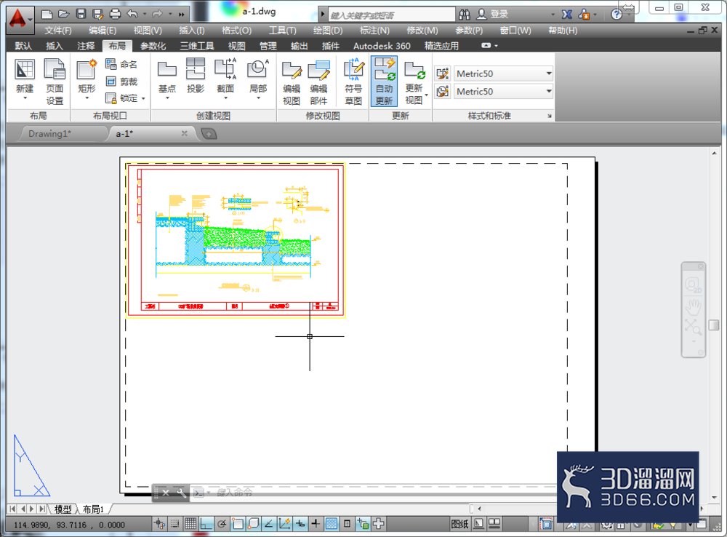Click the Save disk icon
Screen dimensions: 727x537
click(x=81, y=14)
